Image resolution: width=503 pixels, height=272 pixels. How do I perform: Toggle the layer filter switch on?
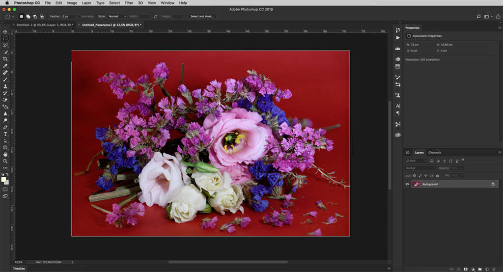[463, 160]
